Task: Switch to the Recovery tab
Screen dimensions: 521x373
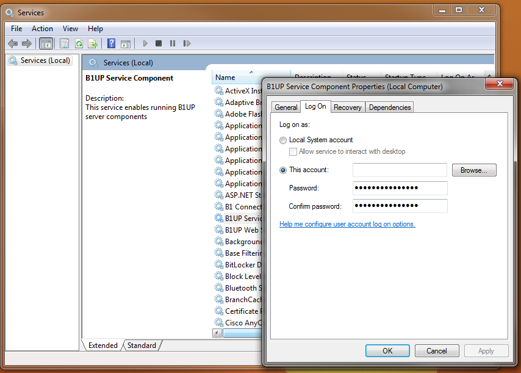Action: (348, 107)
